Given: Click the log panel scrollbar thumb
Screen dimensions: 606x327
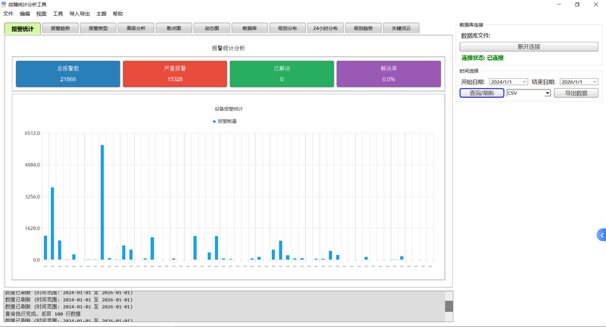Looking at the screenshot, I should (448, 306).
